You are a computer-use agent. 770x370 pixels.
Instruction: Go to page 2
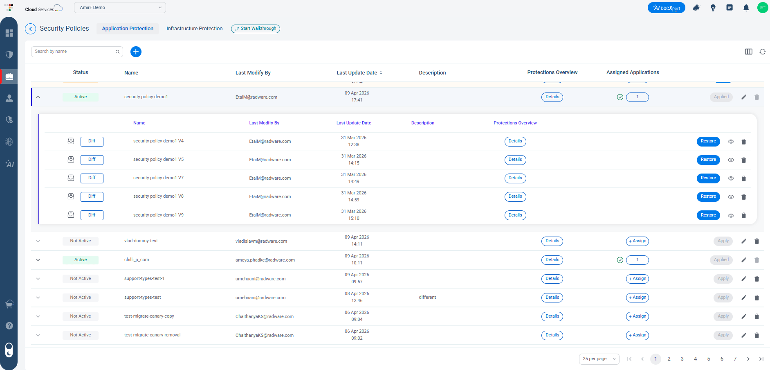coord(669,359)
